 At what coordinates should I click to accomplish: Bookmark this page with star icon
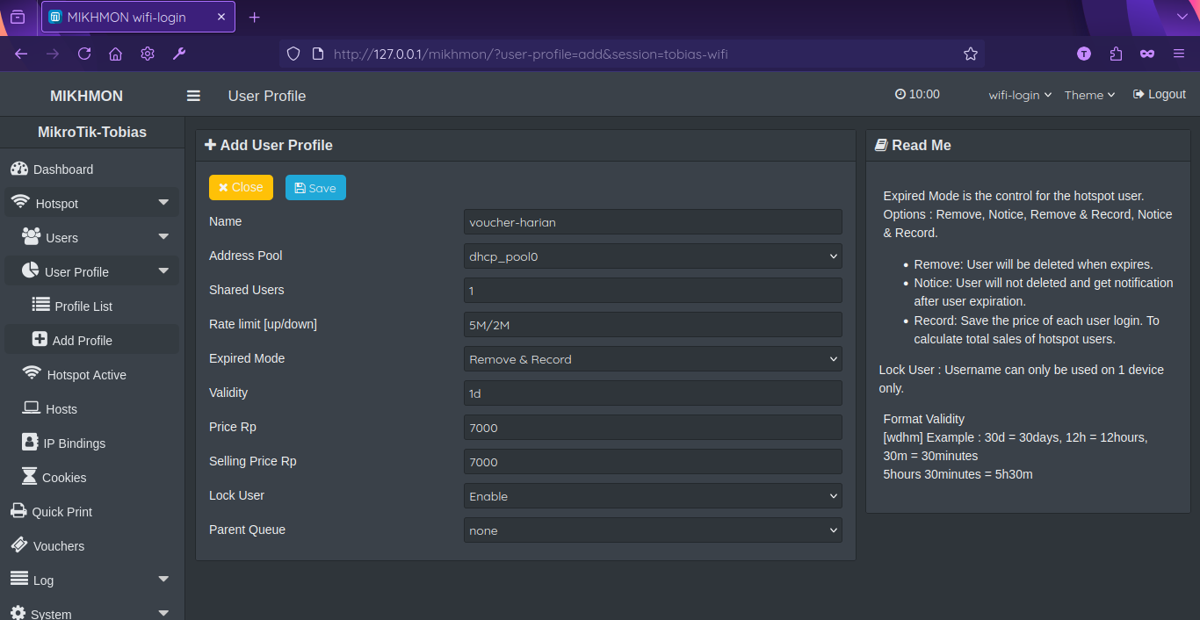coord(970,54)
